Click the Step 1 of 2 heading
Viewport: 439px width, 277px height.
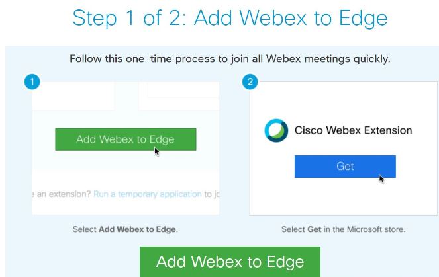[230, 18]
